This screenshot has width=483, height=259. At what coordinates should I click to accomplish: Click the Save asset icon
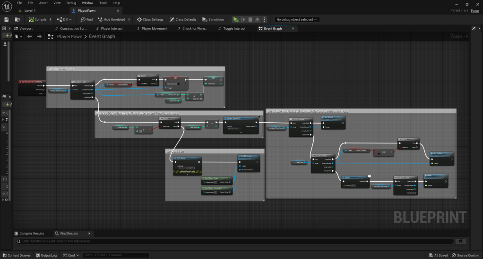(7, 19)
